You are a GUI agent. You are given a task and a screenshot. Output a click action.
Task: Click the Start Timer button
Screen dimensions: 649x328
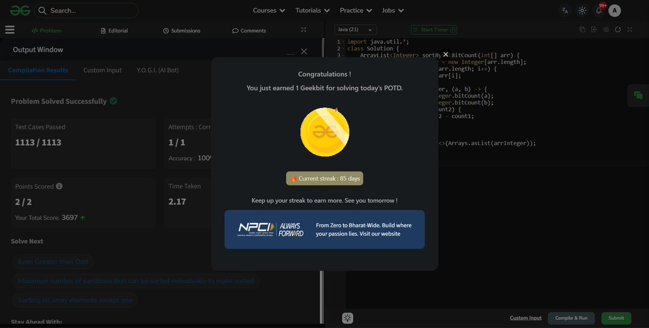[x=434, y=30]
